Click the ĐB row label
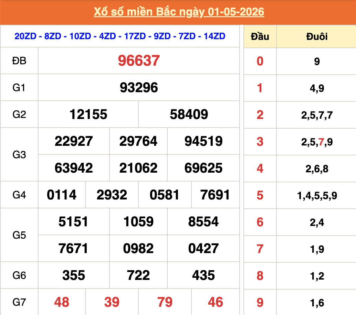 pyautogui.click(x=19, y=61)
